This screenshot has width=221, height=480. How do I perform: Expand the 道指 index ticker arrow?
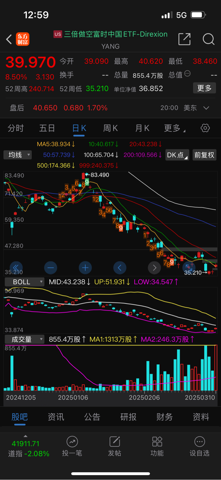[26, 436]
